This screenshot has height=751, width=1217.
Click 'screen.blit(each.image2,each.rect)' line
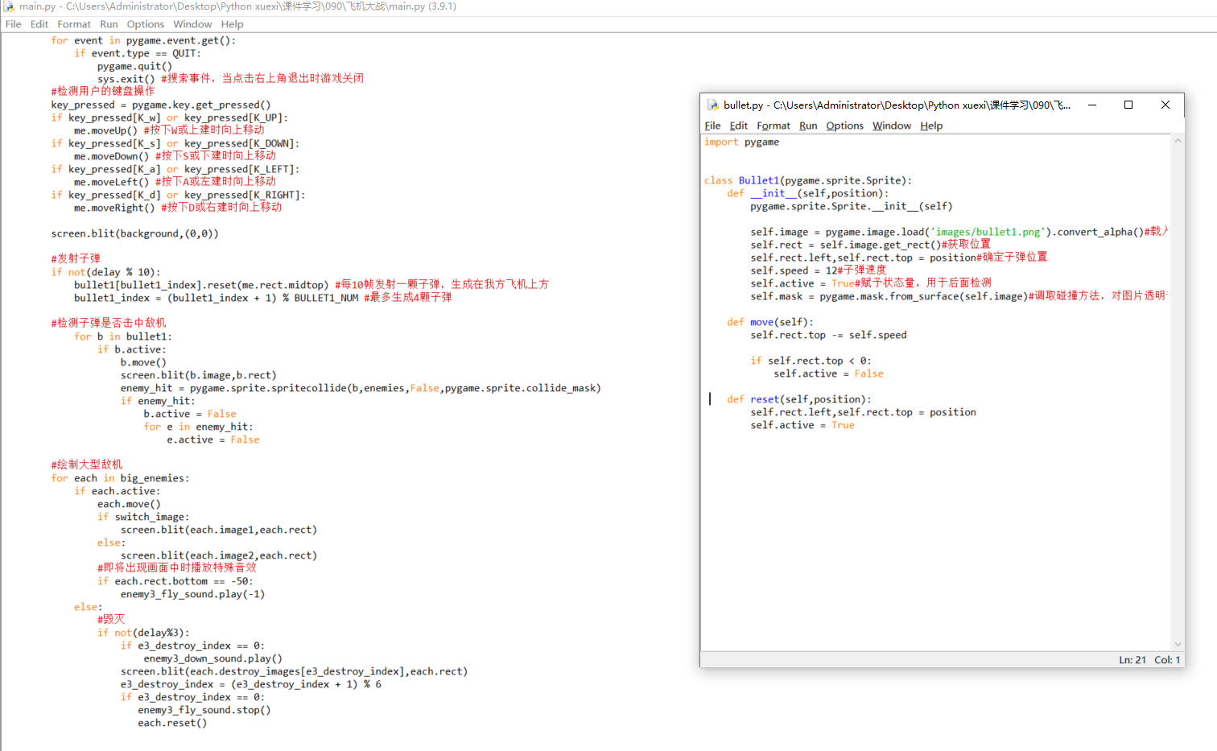click(x=219, y=555)
